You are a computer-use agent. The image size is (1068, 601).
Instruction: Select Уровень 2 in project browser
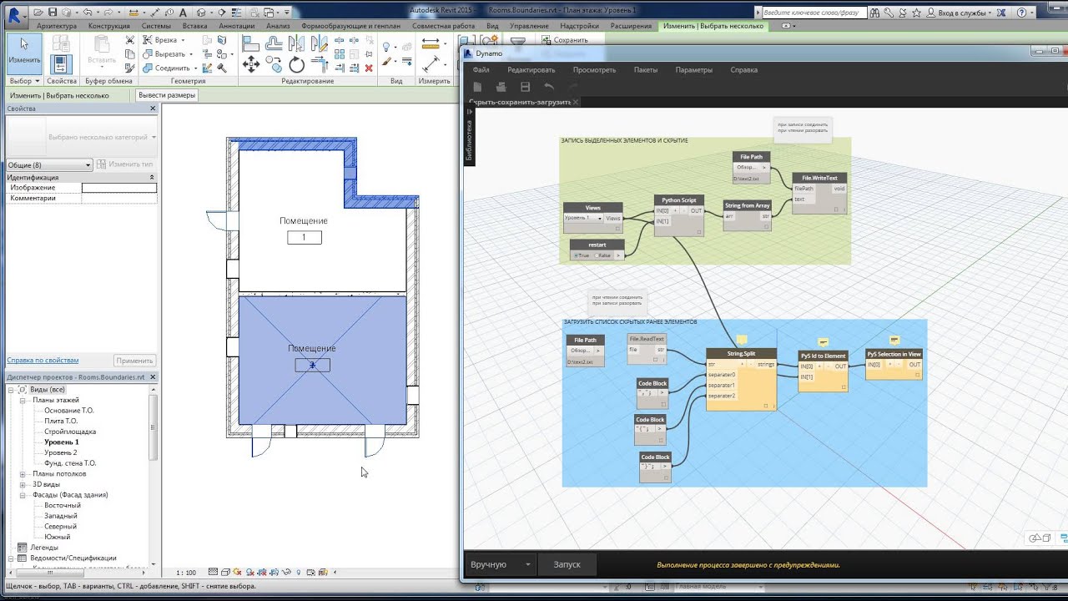(x=60, y=452)
